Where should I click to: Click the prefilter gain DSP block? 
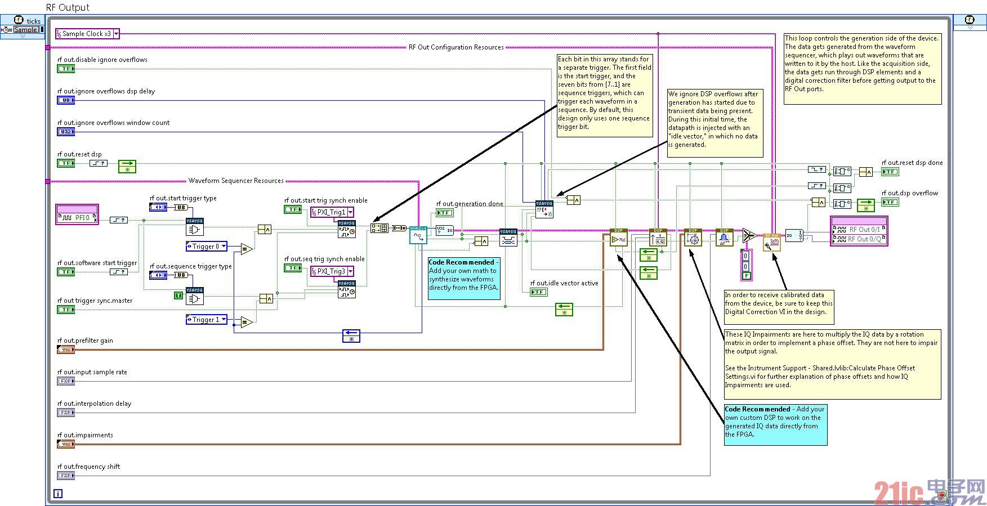click(x=619, y=237)
